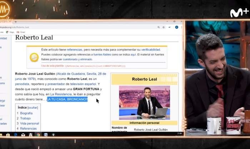Launch Edge browser from the taskbar
This screenshot has width=250, height=149.
point(15,135)
